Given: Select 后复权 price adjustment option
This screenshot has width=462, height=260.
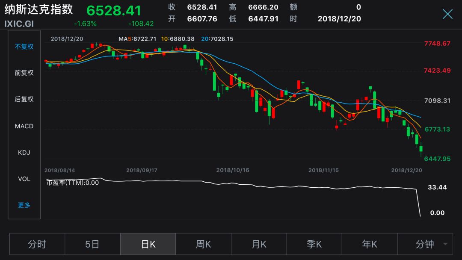Looking at the screenshot, I should click(24, 99).
